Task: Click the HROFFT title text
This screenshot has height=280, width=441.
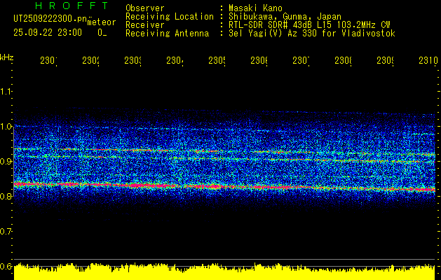Action: pos(72,6)
